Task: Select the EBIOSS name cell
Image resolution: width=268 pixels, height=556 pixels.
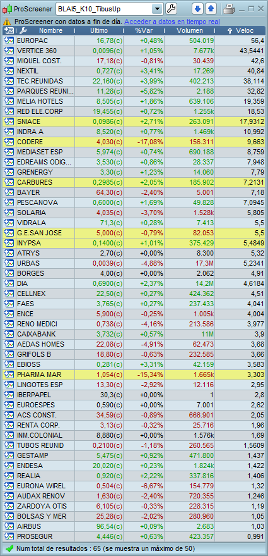Action: point(45,364)
